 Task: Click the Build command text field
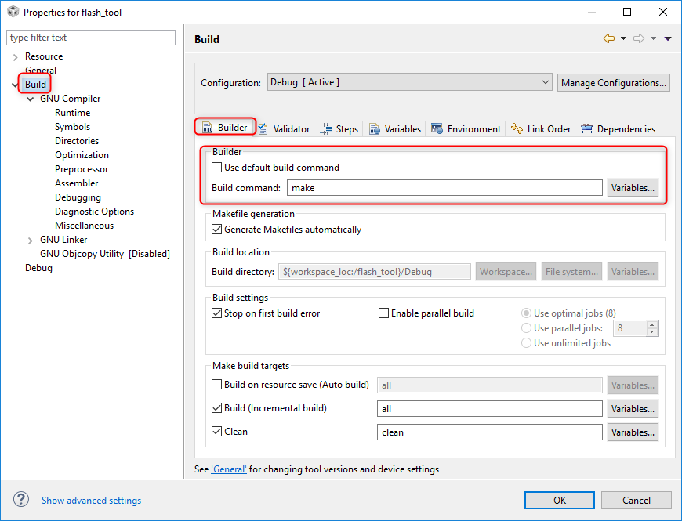click(x=444, y=188)
